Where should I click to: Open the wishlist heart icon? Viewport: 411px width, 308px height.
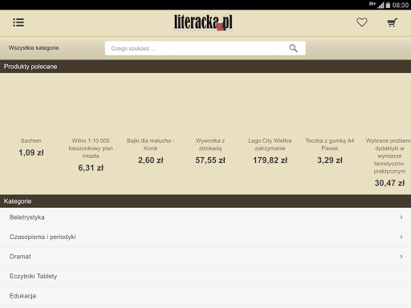(362, 22)
